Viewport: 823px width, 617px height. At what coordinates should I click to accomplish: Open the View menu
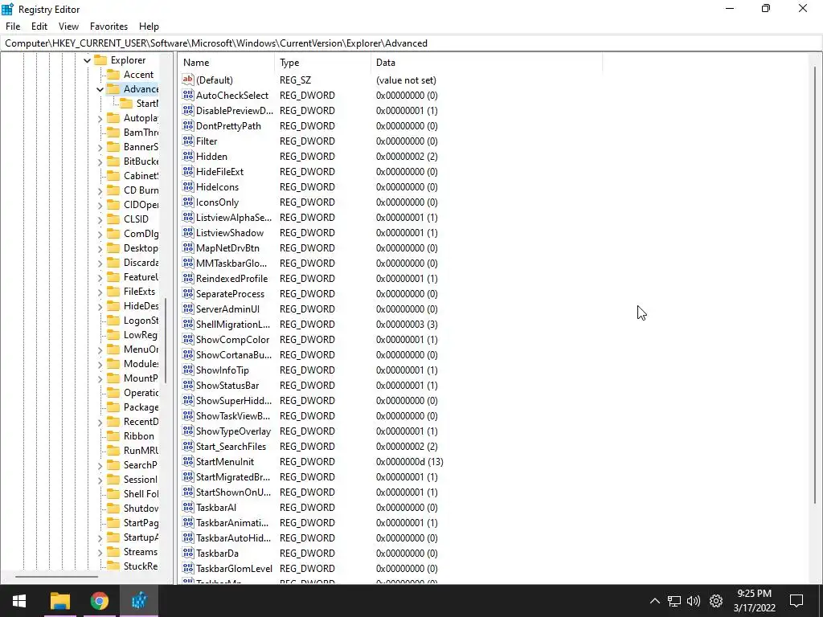click(68, 27)
